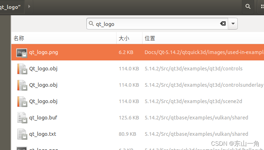Click the 6.2 KB size of qt_logo.png
This screenshot has height=150, width=264.
tap(126, 52)
